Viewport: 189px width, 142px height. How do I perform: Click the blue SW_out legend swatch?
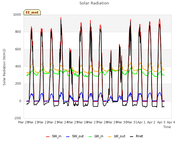point(68,137)
